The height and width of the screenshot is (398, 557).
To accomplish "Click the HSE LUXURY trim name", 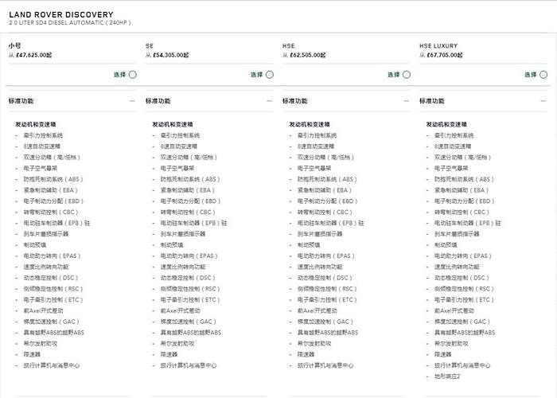I will point(438,46).
